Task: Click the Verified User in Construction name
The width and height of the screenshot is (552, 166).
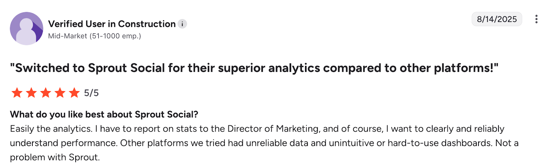Action: pos(112,24)
